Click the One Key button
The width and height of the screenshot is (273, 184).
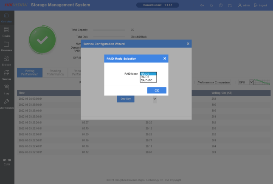tap(126, 99)
